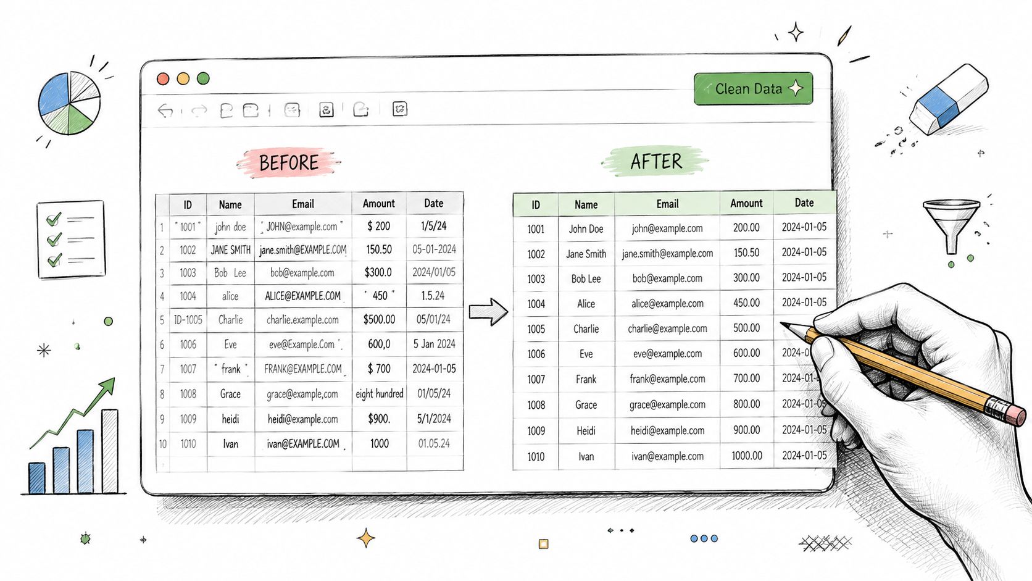Select the cell containing "ID-1005"

click(188, 320)
